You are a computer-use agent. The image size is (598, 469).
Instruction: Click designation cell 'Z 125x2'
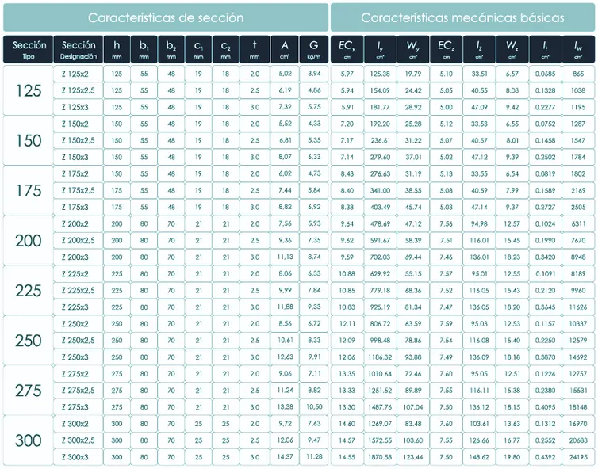pos(79,74)
